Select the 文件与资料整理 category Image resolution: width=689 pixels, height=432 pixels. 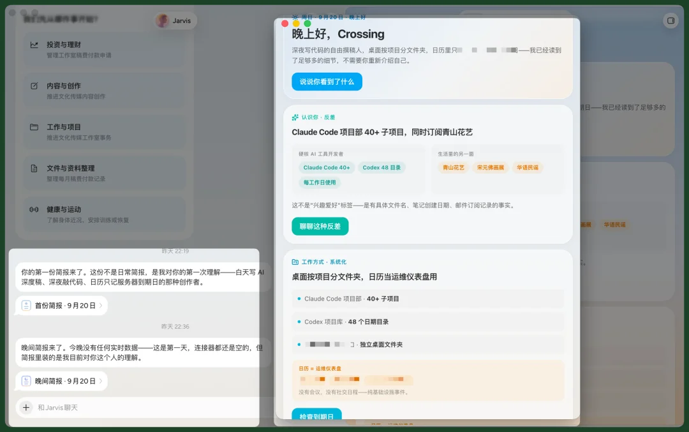pos(105,173)
